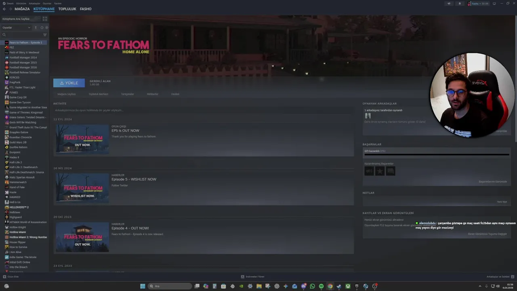Click Yeni Not in notes section
This screenshot has height=291, width=517.
pos(502,202)
